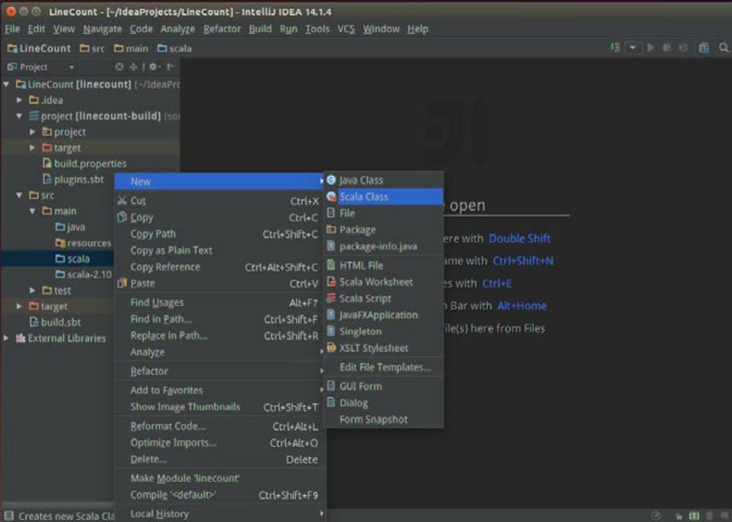Screen dimensions: 732x522
Task: Expand the Refactor submenu in context menu
Action: tap(220, 371)
